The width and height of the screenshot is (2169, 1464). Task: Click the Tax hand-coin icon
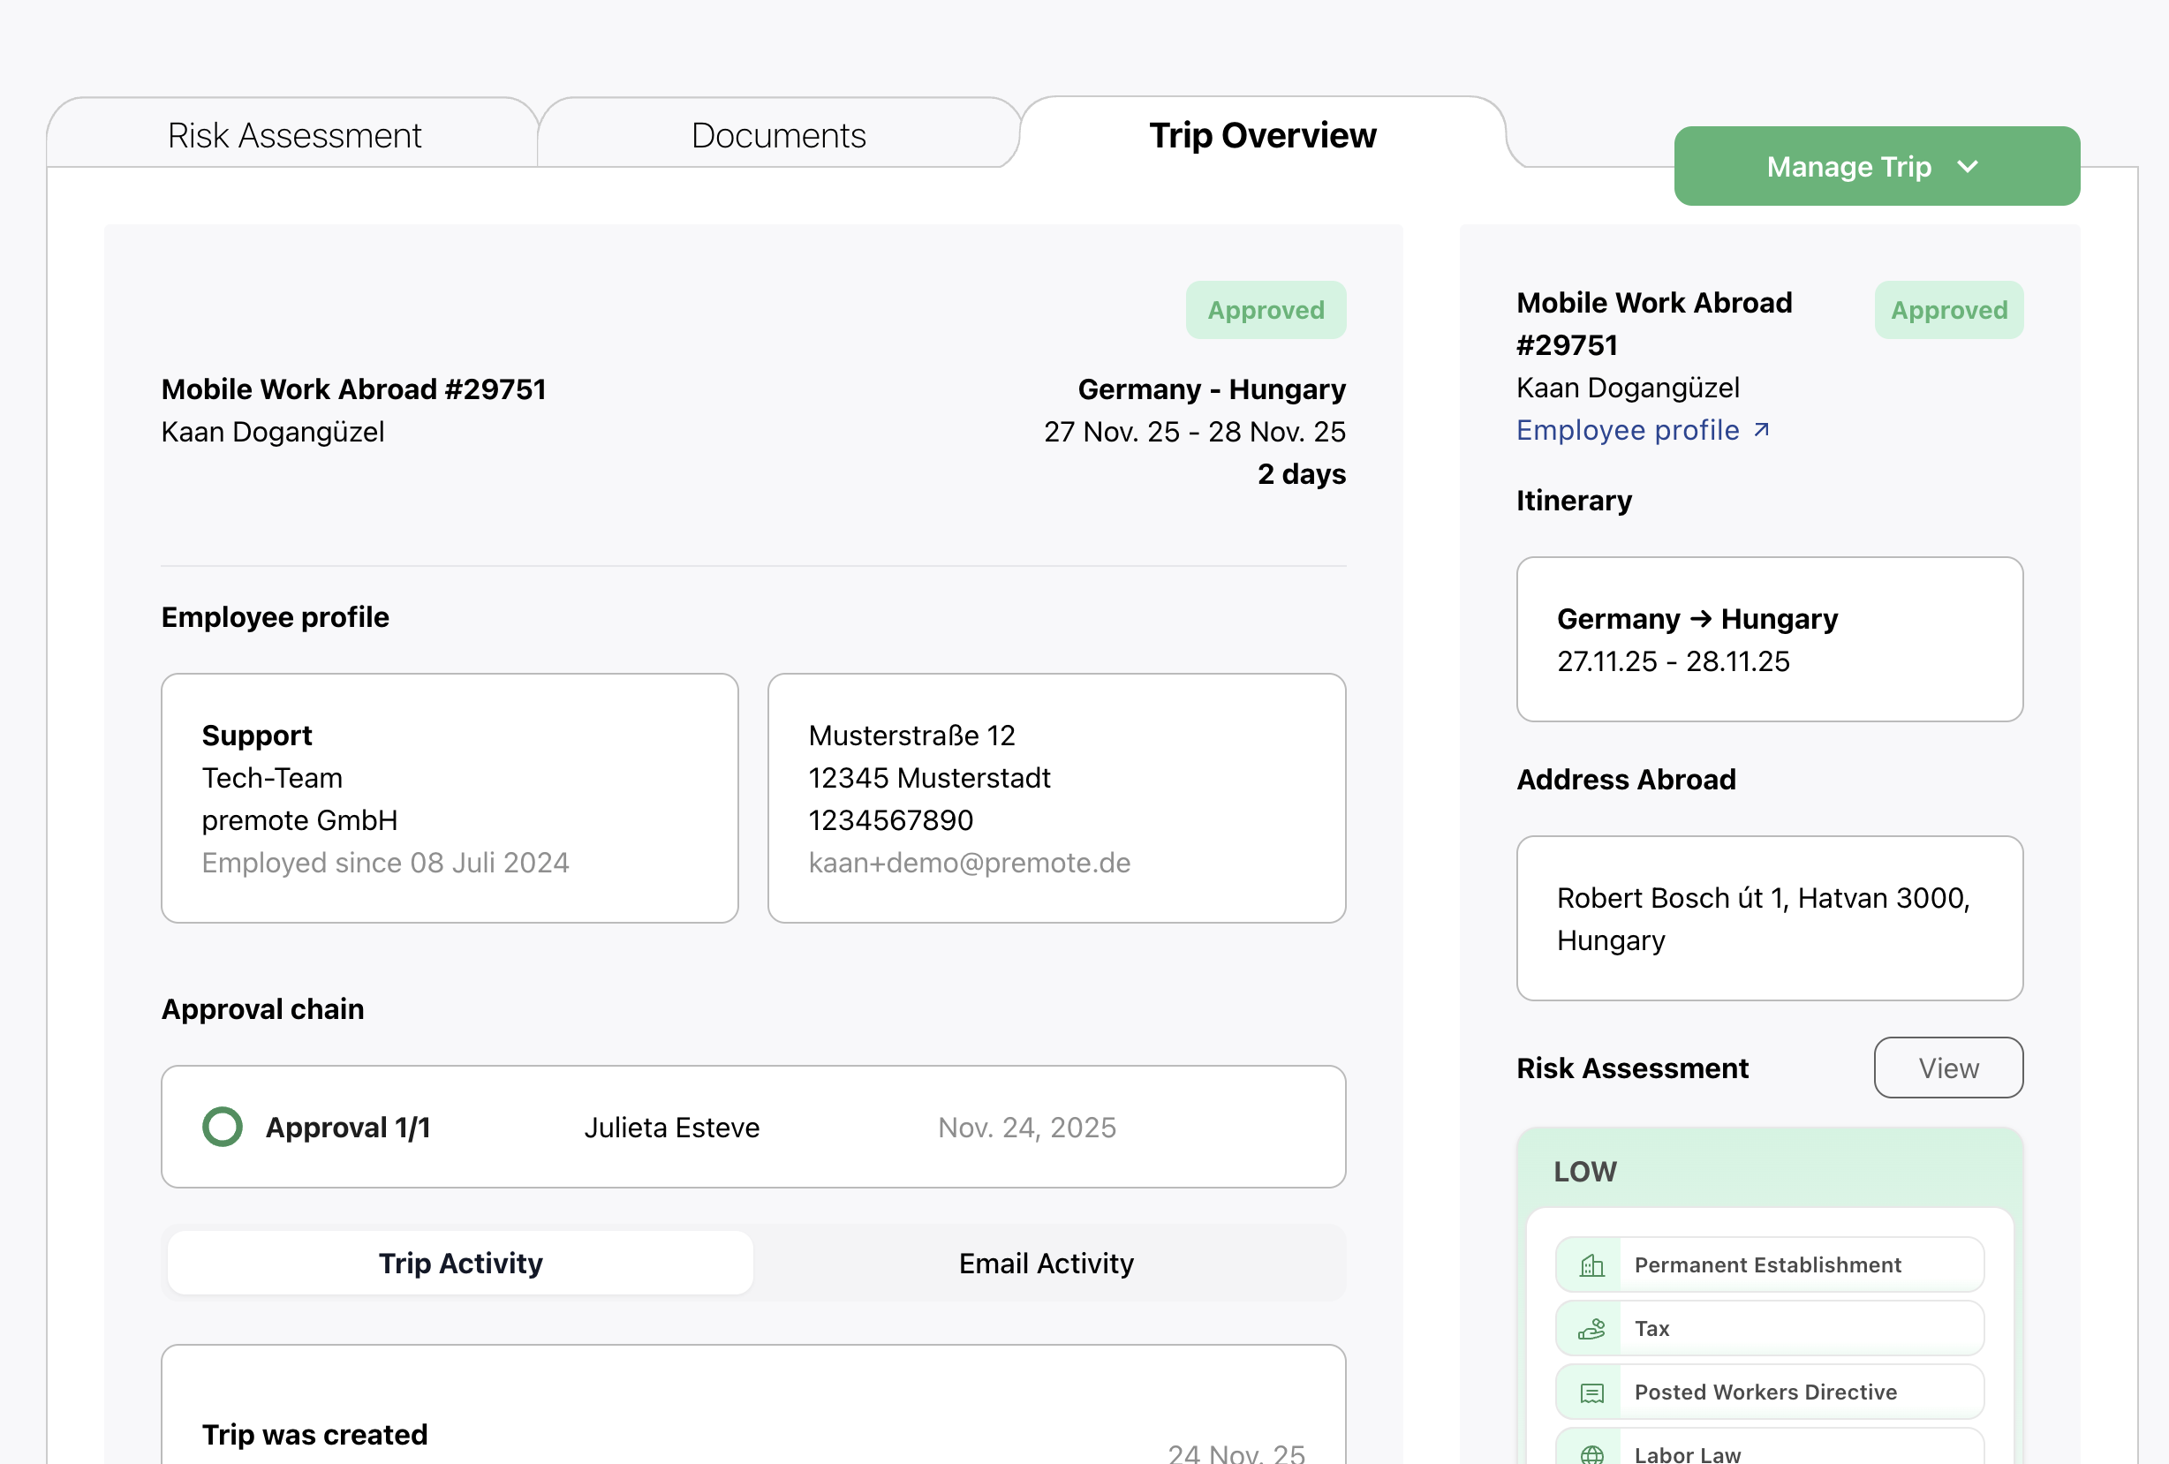point(1591,1329)
